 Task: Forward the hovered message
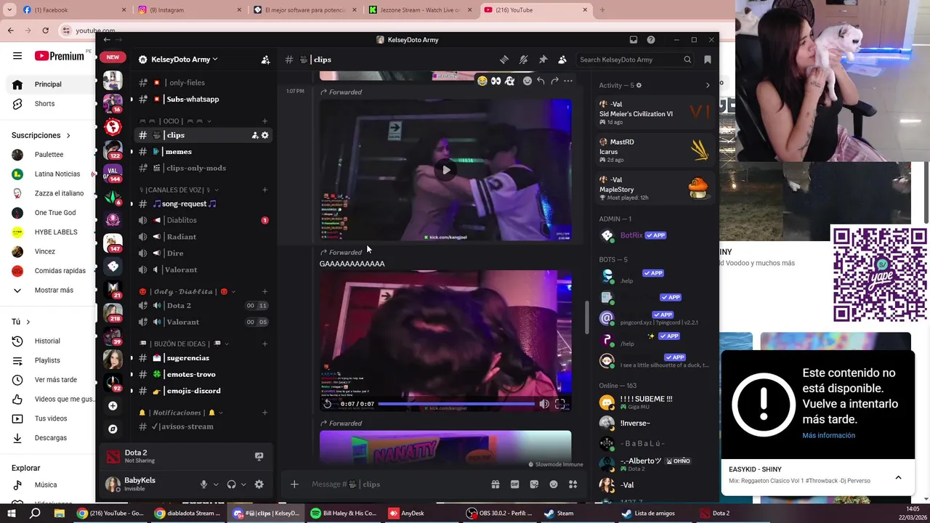point(554,81)
